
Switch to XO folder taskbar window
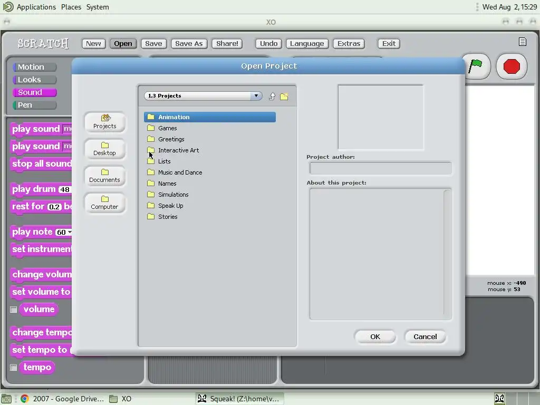(120, 399)
